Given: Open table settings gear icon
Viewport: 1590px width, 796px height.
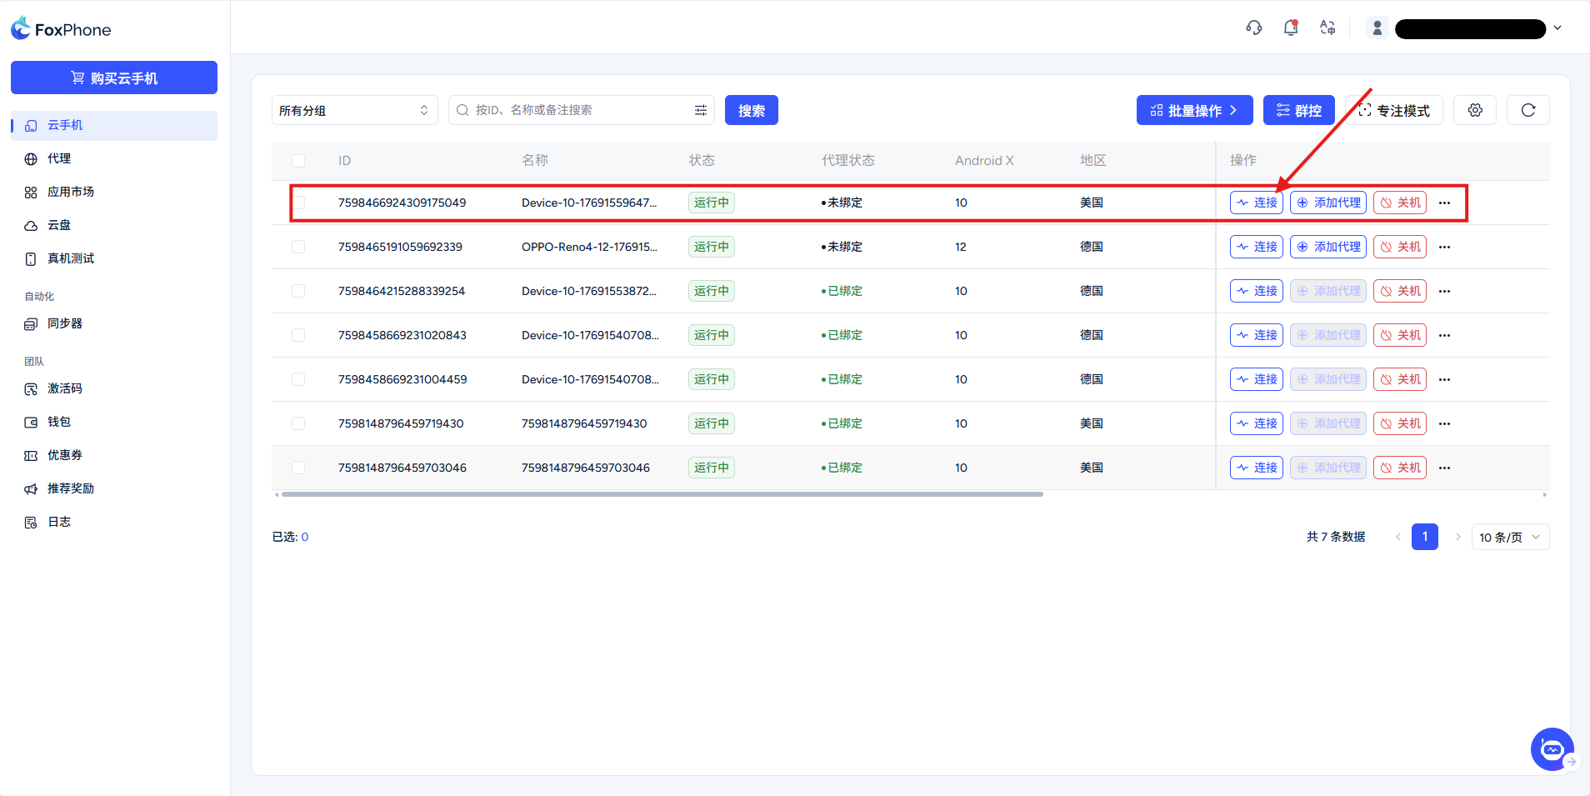Looking at the screenshot, I should pyautogui.click(x=1474, y=110).
